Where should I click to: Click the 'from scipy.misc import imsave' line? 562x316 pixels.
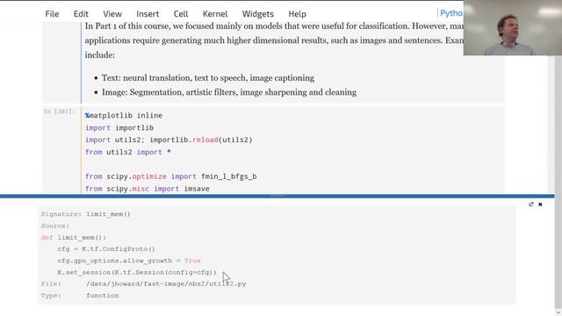[x=148, y=189]
